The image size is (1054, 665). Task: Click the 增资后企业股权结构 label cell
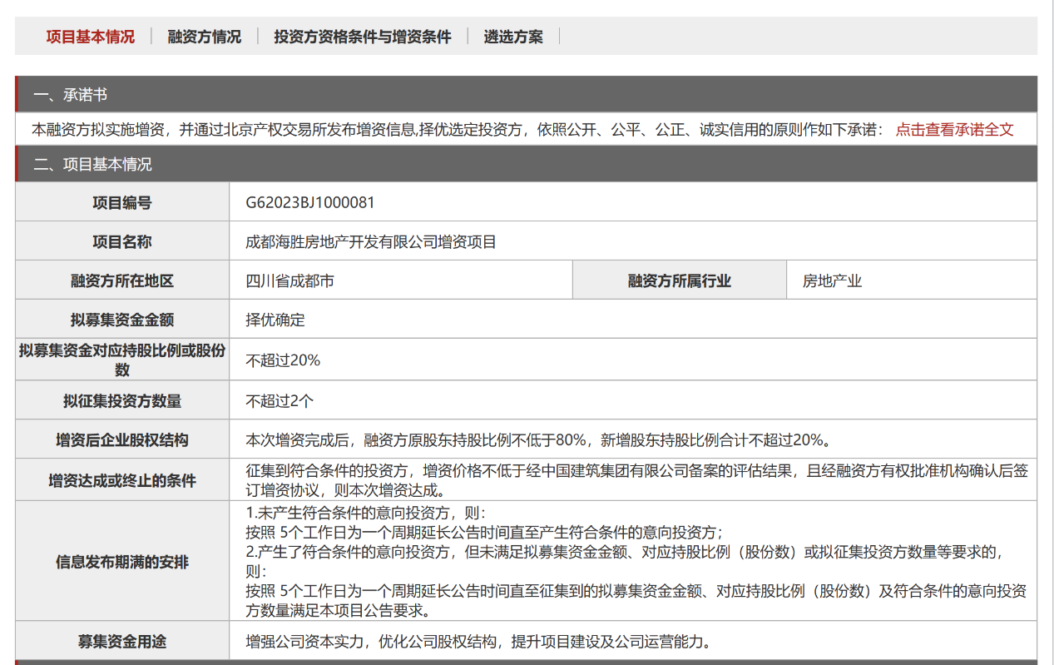click(122, 440)
